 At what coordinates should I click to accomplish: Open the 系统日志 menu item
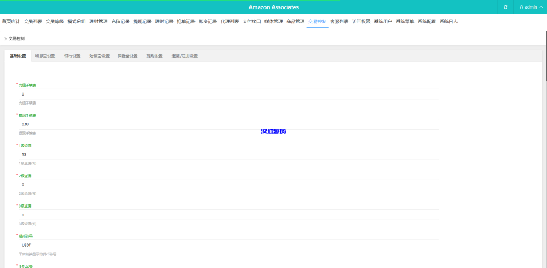pyautogui.click(x=449, y=22)
